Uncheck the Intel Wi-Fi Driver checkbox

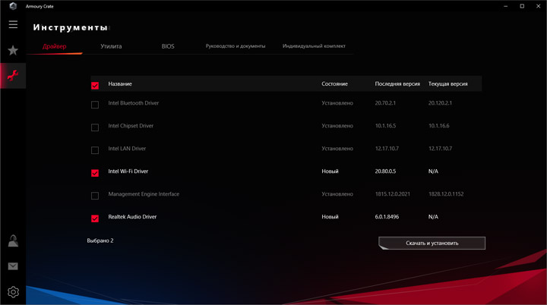95,173
